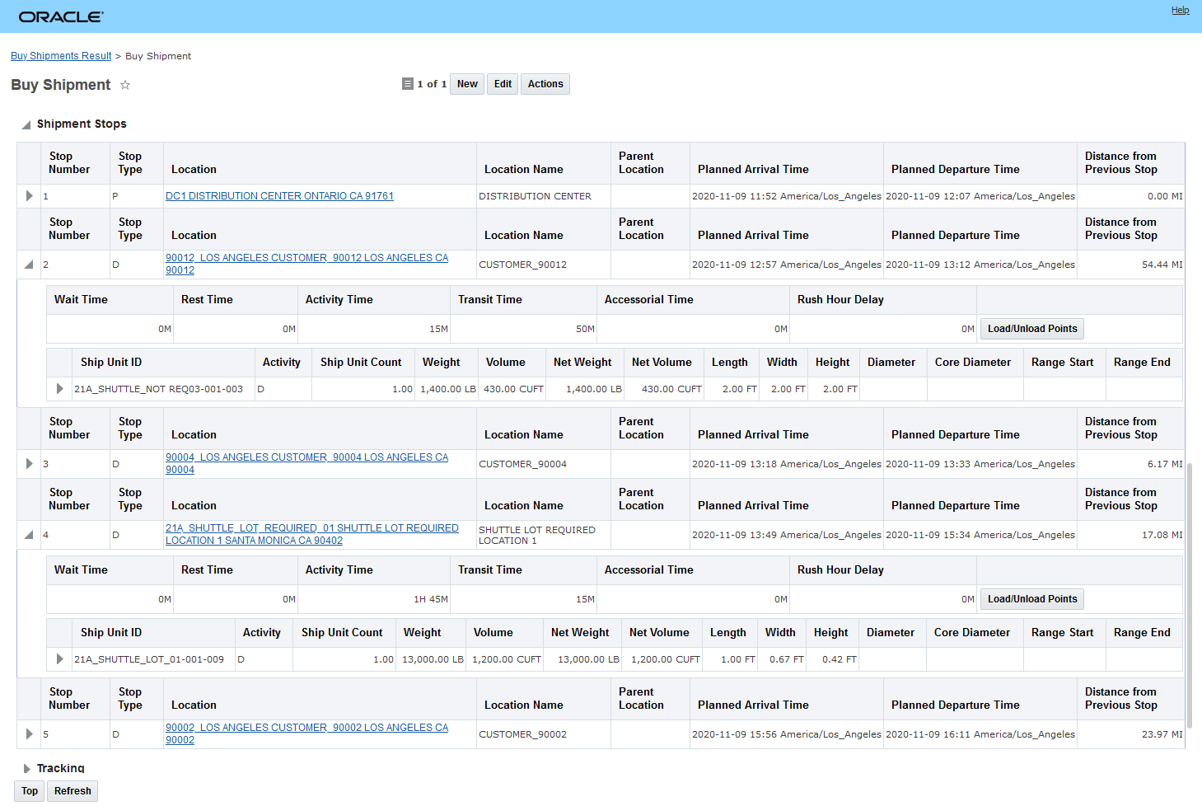Open the record list icon beside 1 of 1
The height and width of the screenshot is (806, 1202).
point(407,84)
